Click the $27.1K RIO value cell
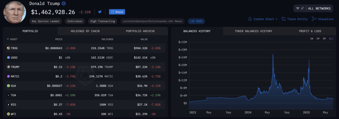This screenshot has height=119, width=339. (x=142, y=104)
